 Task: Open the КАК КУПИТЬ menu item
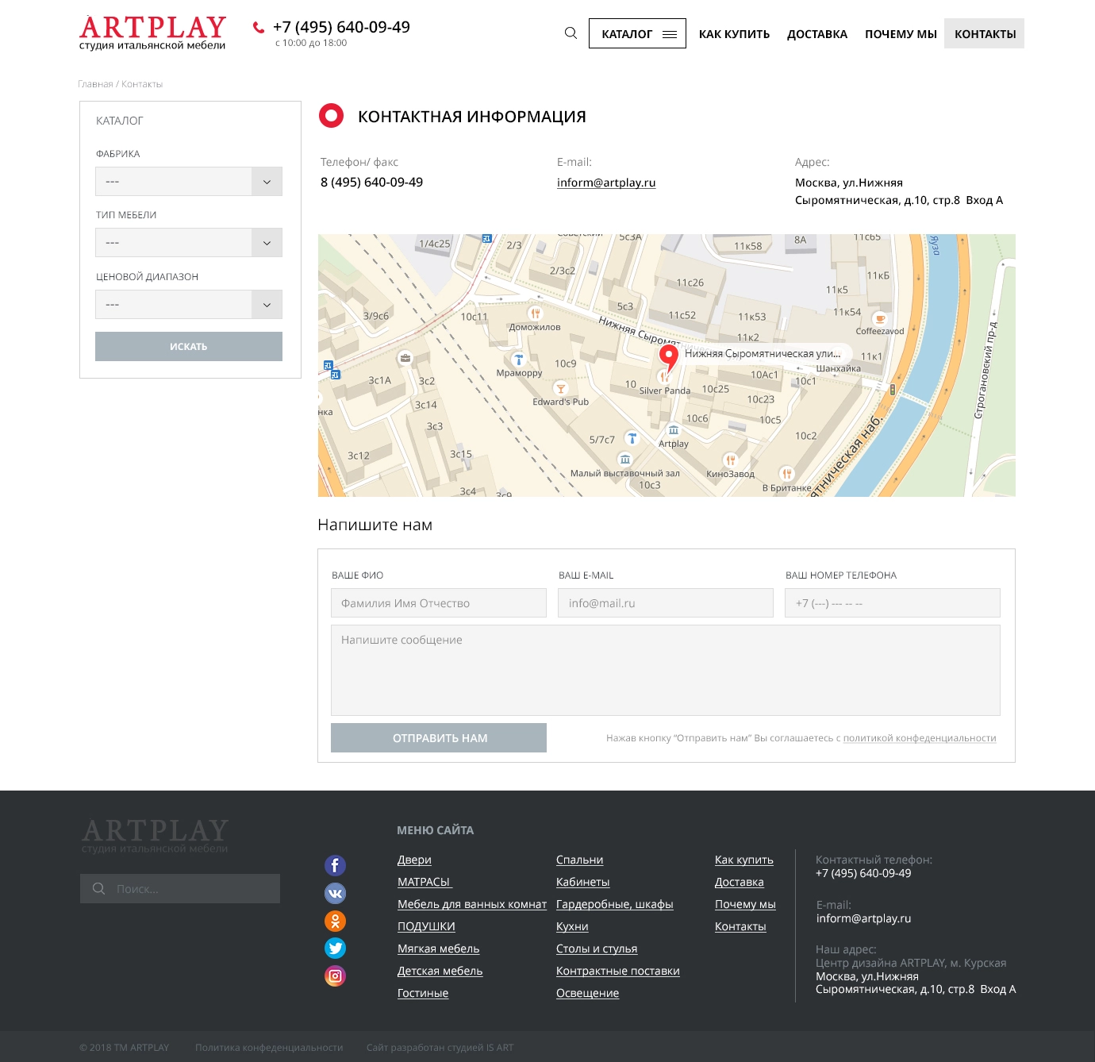[x=734, y=34]
